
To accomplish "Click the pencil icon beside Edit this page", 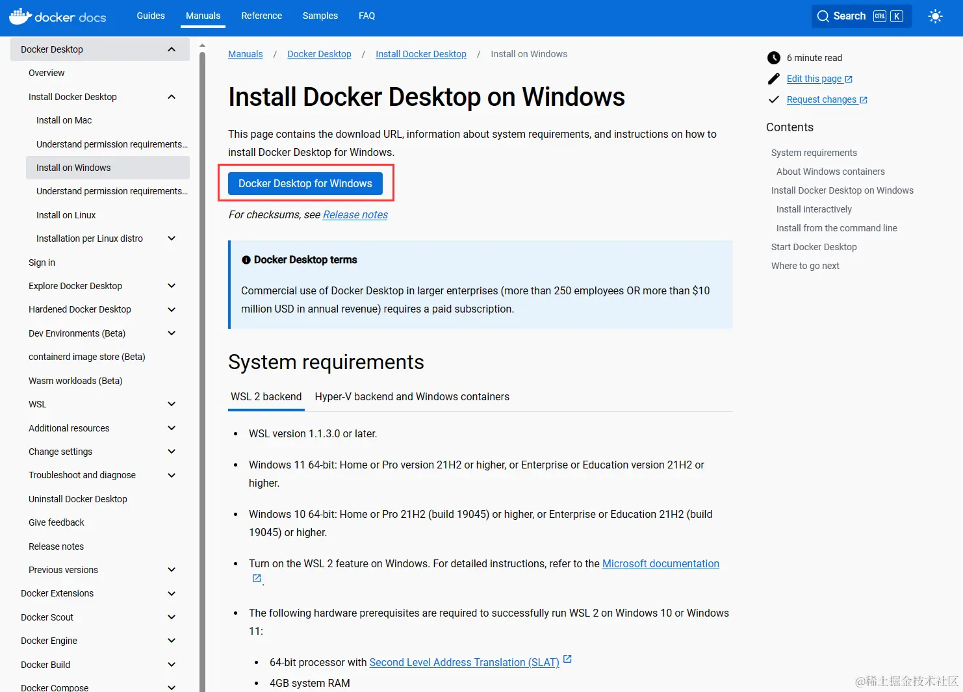I will click(x=774, y=79).
